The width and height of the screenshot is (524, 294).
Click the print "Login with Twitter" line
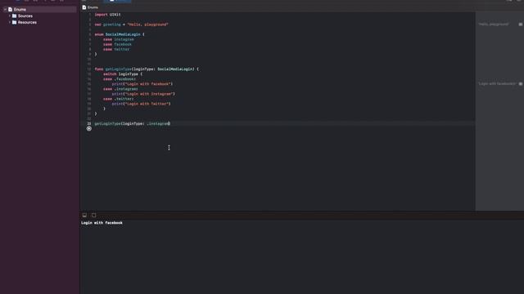tap(142, 104)
